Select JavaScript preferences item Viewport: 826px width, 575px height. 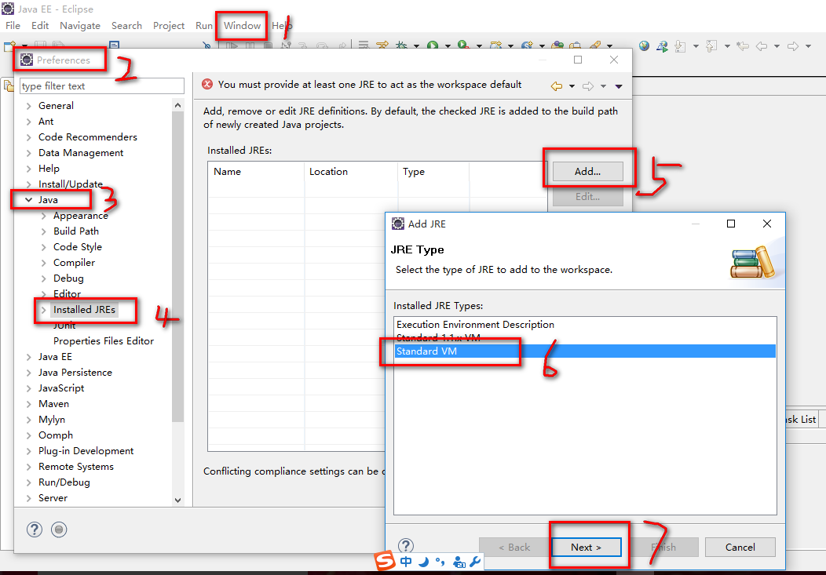[61, 388]
